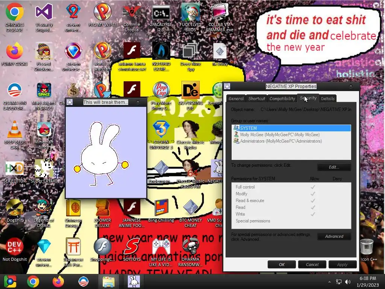Open Advanced security settings

(334, 236)
